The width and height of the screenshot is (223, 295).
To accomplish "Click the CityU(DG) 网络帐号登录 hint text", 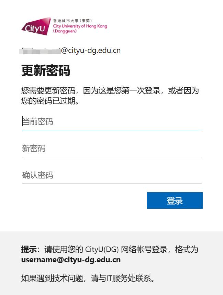I will pyautogui.click(x=126, y=250).
